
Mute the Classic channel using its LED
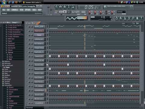[27, 35]
